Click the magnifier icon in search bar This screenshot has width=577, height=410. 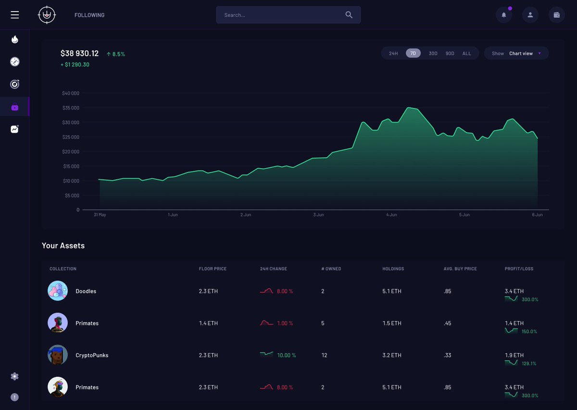pos(349,15)
